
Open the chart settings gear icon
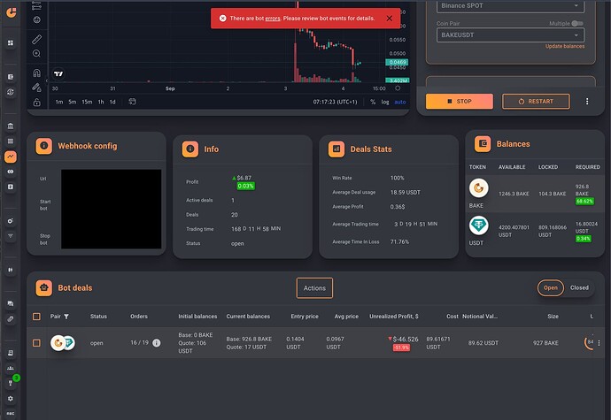(398, 88)
